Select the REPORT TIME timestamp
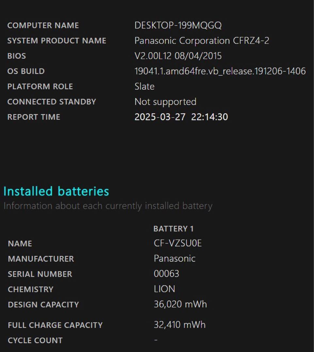This screenshot has height=352, width=314. [x=181, y=117]
